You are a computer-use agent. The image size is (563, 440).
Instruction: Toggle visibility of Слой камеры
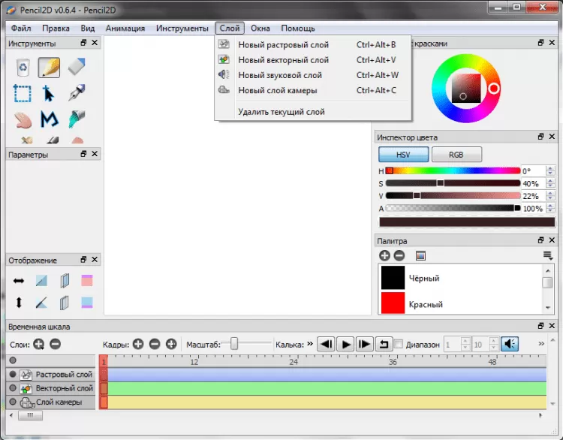(x=13, y=402)
